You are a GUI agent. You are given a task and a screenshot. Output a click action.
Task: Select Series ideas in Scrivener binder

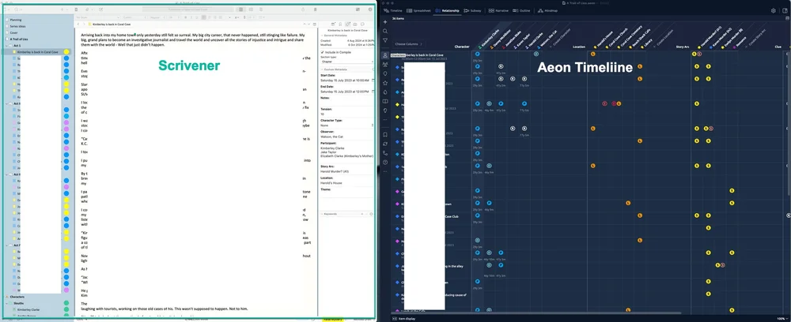coord(17,26)
